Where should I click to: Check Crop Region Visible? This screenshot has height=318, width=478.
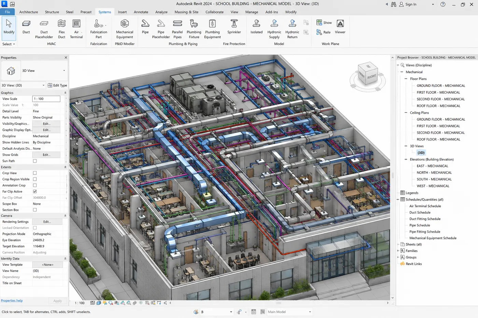point(35,179)
